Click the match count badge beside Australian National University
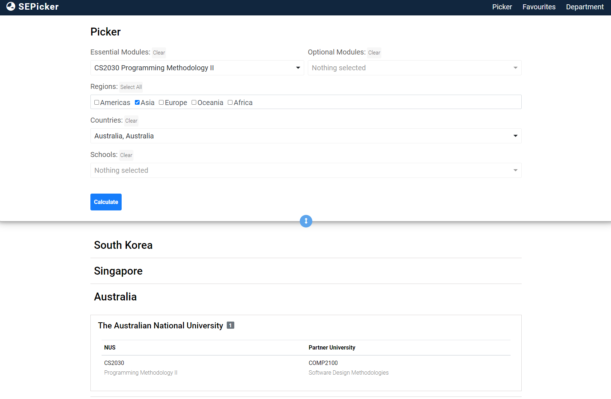Screen dimensions: 611x399 click(230, 325)
